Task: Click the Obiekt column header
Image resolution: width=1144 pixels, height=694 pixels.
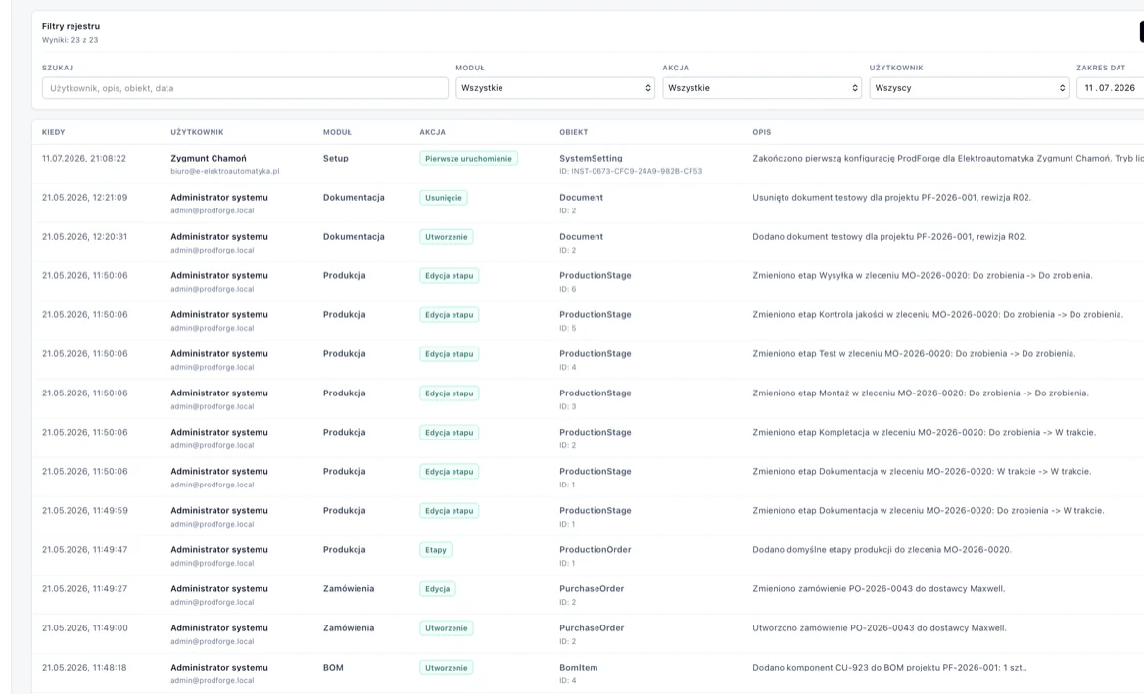Action: pos(573,133)
